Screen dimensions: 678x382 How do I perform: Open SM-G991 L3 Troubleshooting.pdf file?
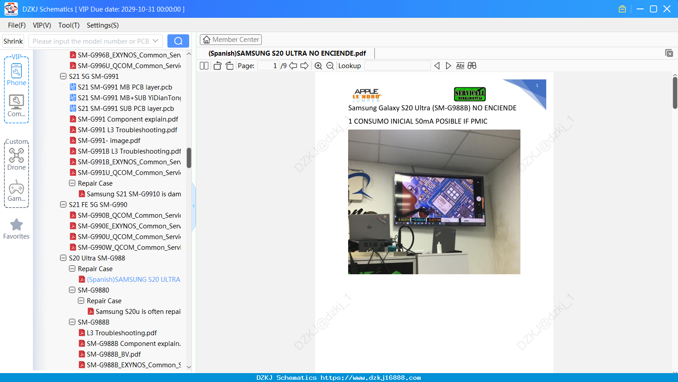(x=127, y=130)
